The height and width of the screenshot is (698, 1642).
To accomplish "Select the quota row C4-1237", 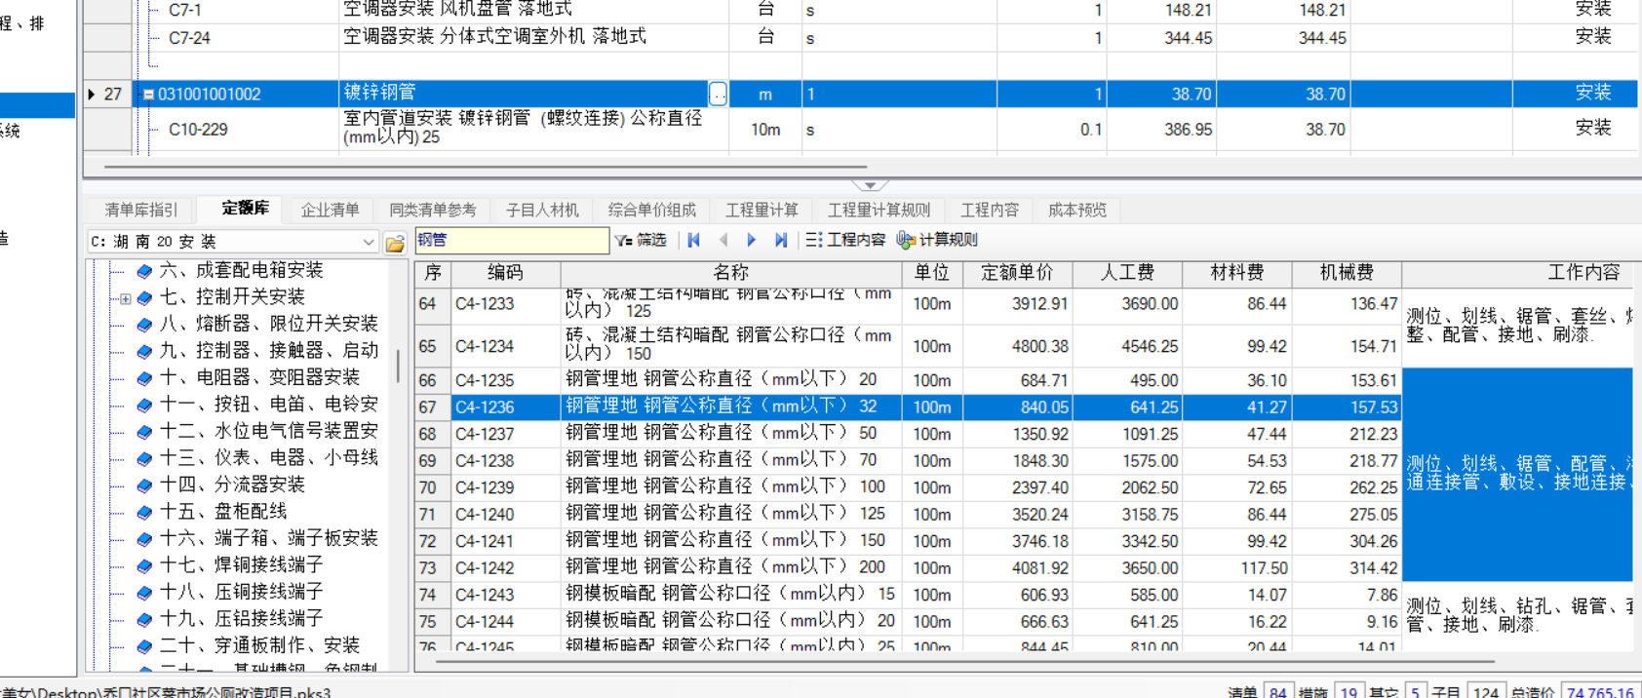I will [x=909, y=434].
